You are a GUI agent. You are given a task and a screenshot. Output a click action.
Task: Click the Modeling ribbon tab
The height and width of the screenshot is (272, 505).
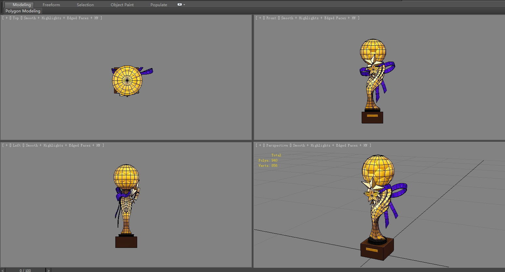(22, 5)
